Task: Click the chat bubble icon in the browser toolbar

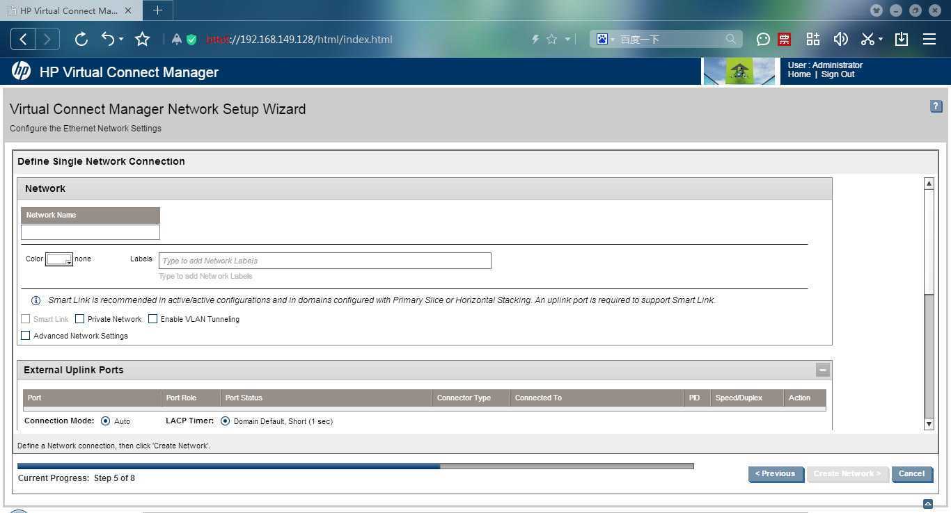Action: pos(764,40)
